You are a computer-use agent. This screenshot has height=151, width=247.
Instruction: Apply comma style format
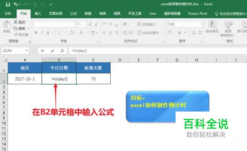(x=185, y=33)
